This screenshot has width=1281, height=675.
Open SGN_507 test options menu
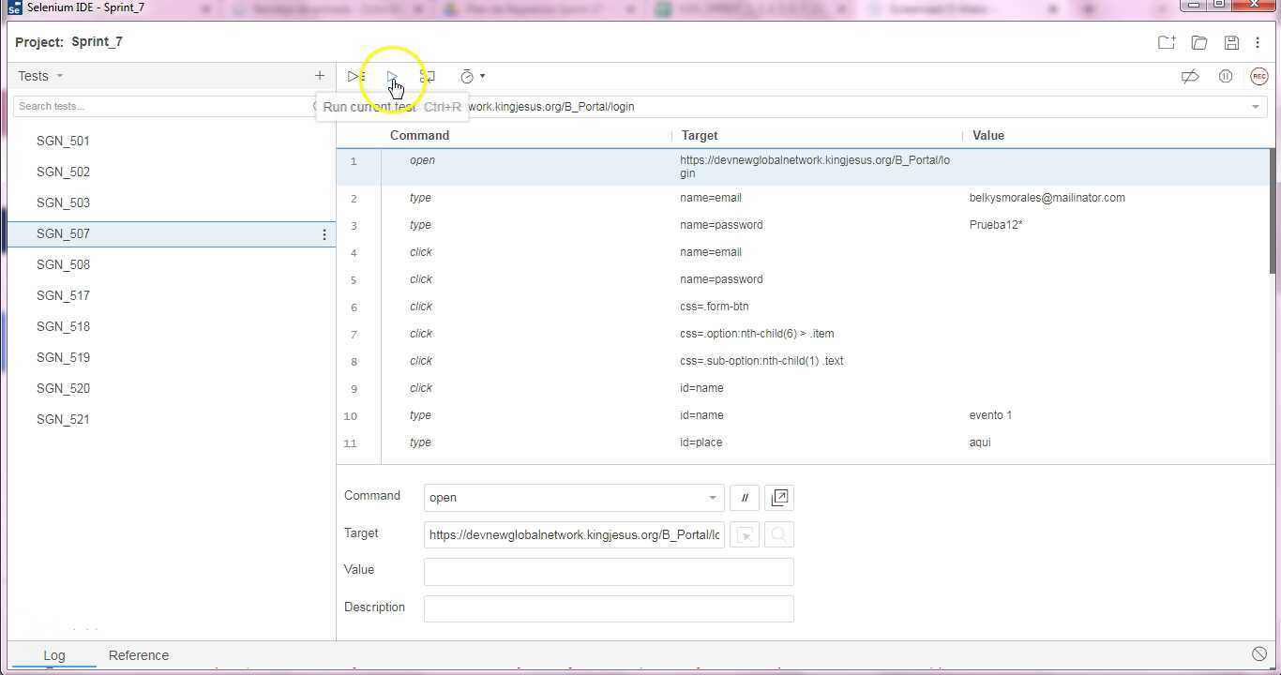(324, 234)
